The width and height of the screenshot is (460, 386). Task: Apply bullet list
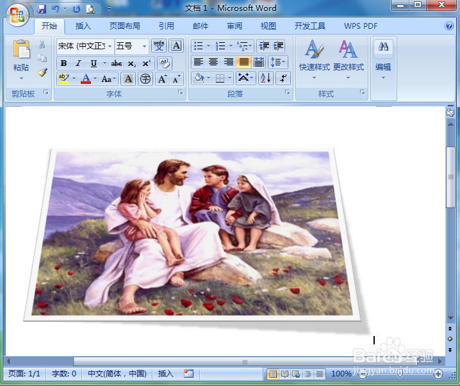coord(199,45)
